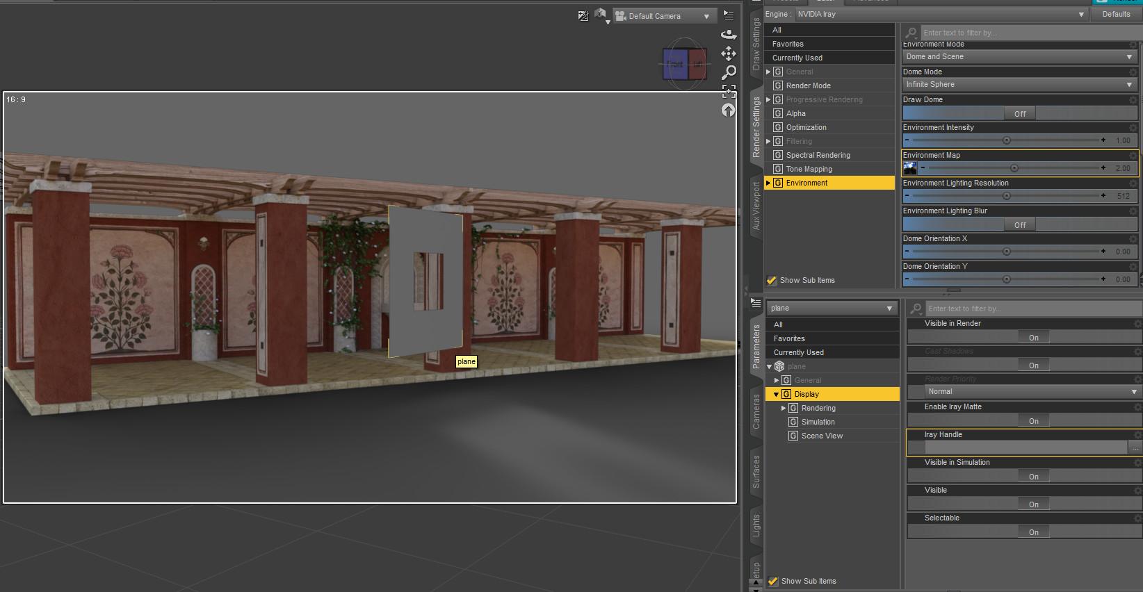Open the plane node selector dropdown
The height and width of the screenshot is (592, 1143).
click(x=832, y=309)
